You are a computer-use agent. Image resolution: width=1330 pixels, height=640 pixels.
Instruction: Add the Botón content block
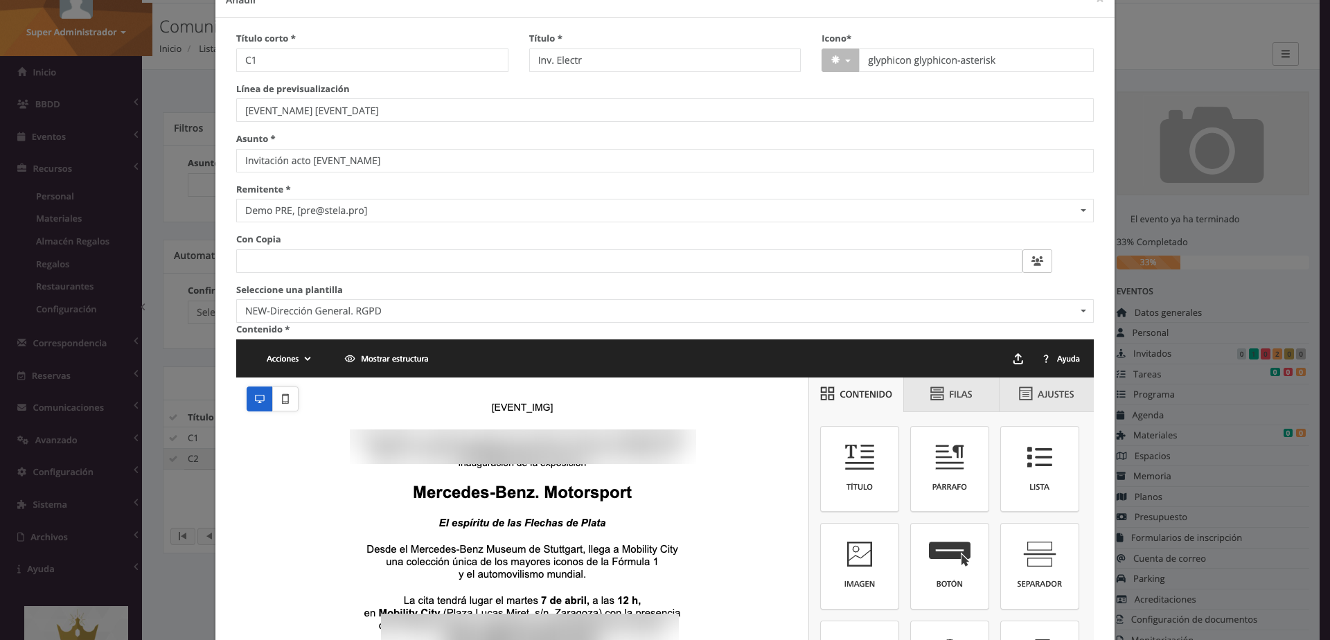click(x=949, y=566)
